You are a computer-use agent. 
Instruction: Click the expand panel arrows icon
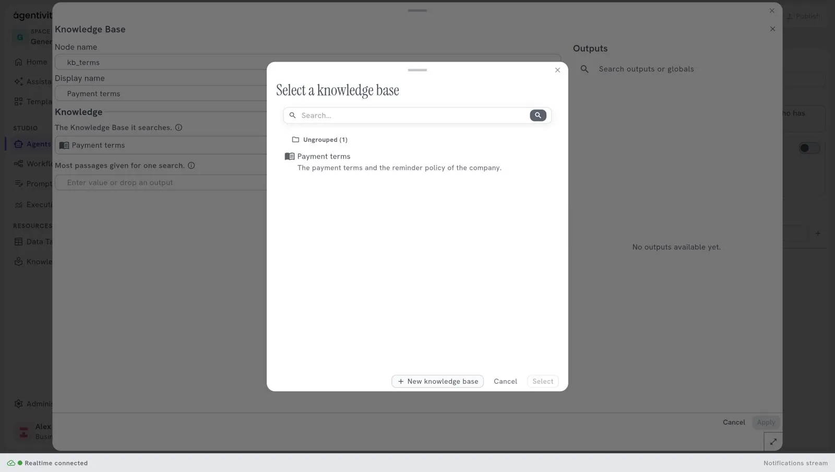click(x=773, y=442)
